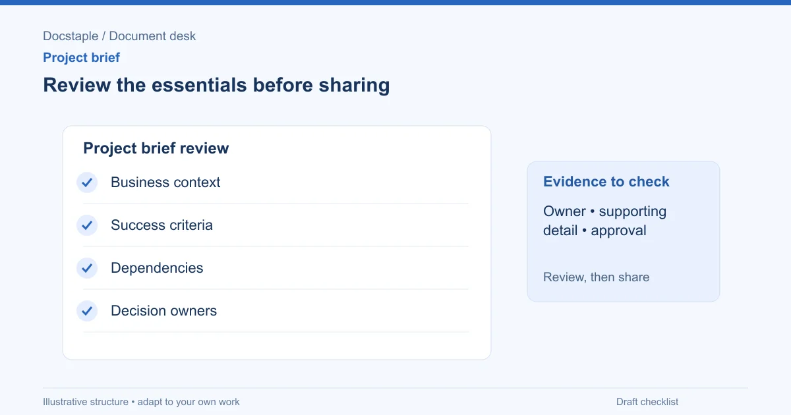This screenshot has height=415, width=791.
Task: Toggle the Success criteria checkmark
Action: tap(87, 225)
